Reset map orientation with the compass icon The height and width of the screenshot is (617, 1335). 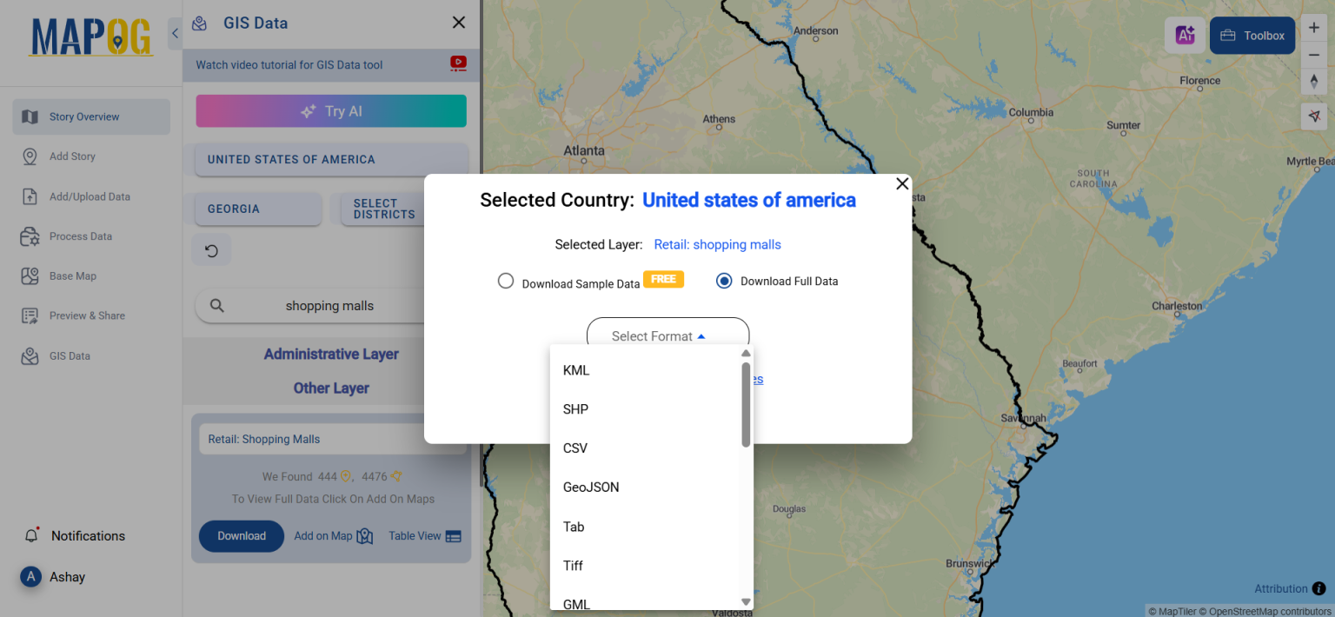tap(1314, 81)
